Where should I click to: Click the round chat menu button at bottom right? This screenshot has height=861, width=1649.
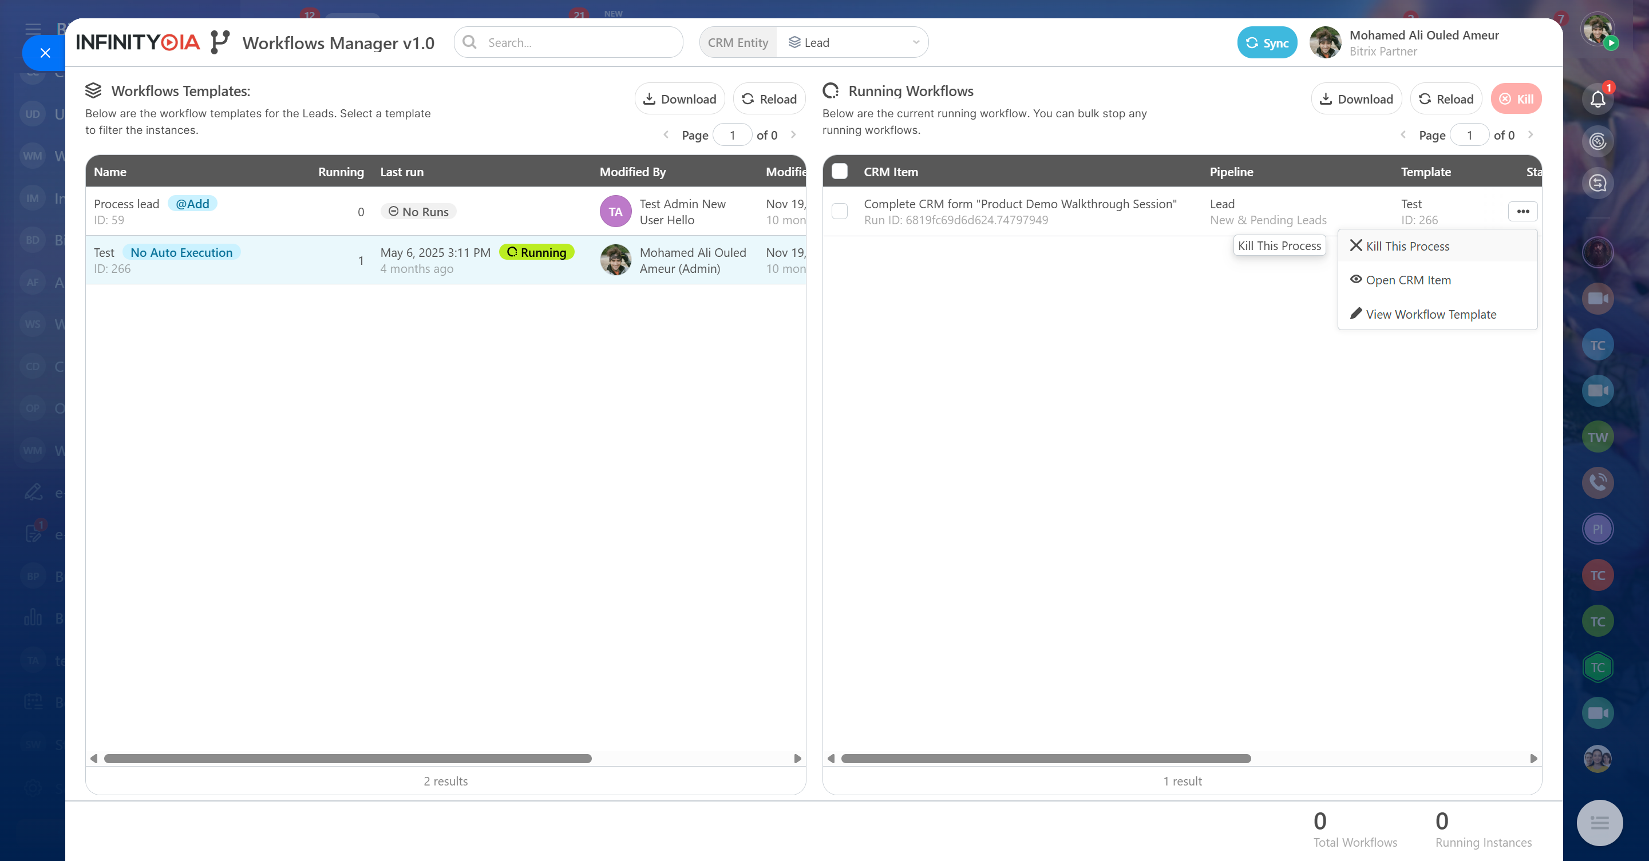(1599, 823)
